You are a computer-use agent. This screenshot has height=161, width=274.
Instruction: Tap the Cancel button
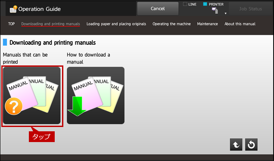(x=158, y=9)
